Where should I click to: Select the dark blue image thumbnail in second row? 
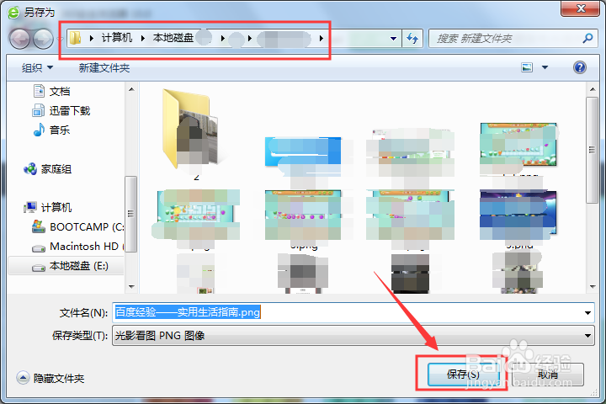tap(518, 215)
